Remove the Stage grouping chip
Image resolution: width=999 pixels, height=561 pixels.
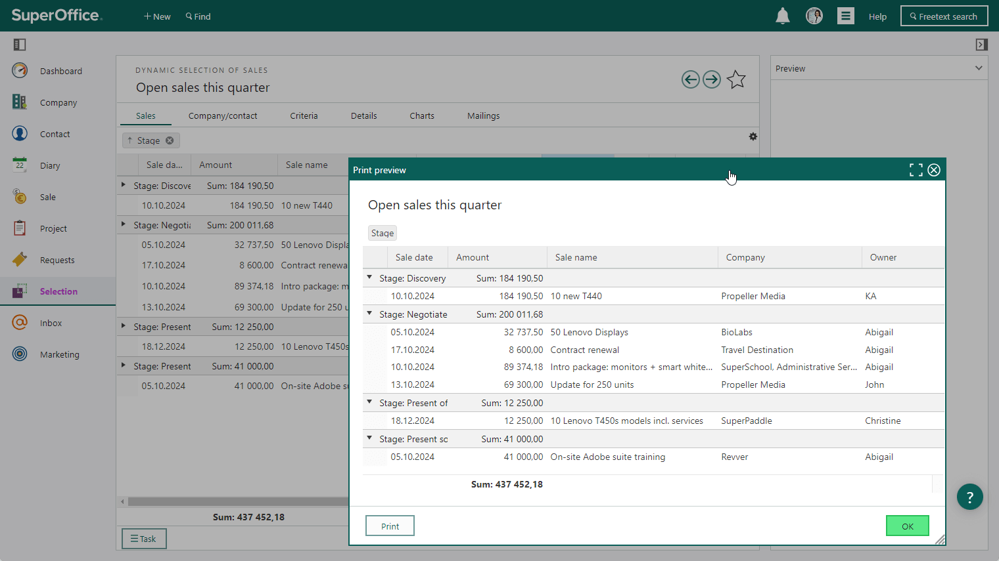(x=170, y=140)
